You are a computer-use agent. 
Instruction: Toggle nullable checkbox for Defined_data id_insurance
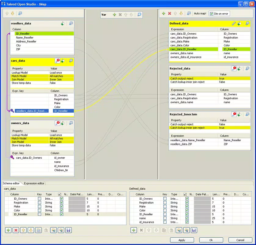coord(187,222)
